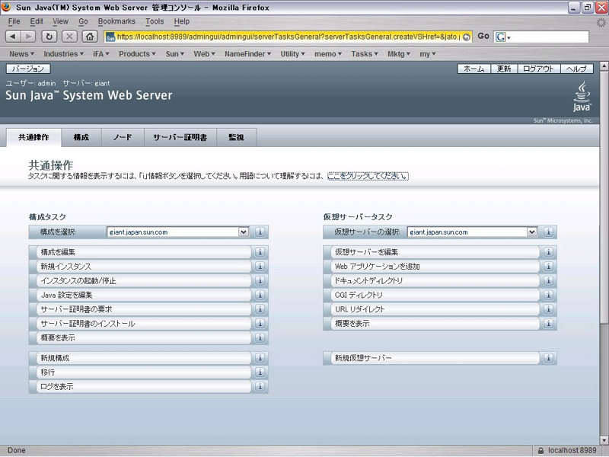Click info icon for CGI ディレクトリ
Screen dimensions: 609x457
tap(548, 295)
